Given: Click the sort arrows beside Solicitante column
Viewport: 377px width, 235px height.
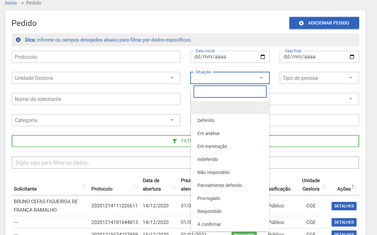Looking at the screenshot, I should click(84, 187).
